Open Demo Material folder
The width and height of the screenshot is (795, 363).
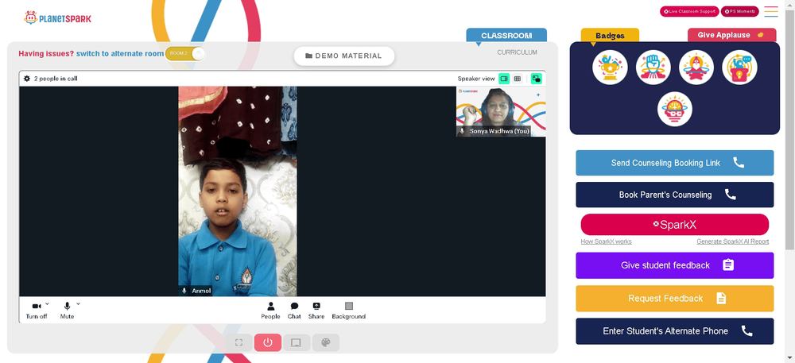click(343, 56)
